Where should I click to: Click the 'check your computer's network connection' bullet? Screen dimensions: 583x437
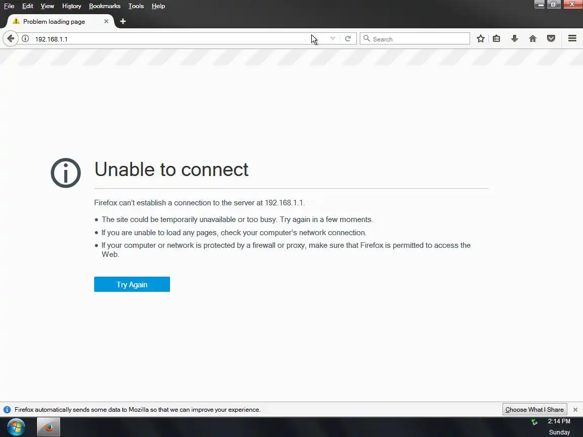(234, 233)
